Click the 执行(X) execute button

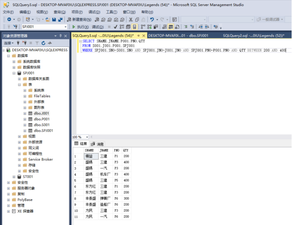(80, 27)
